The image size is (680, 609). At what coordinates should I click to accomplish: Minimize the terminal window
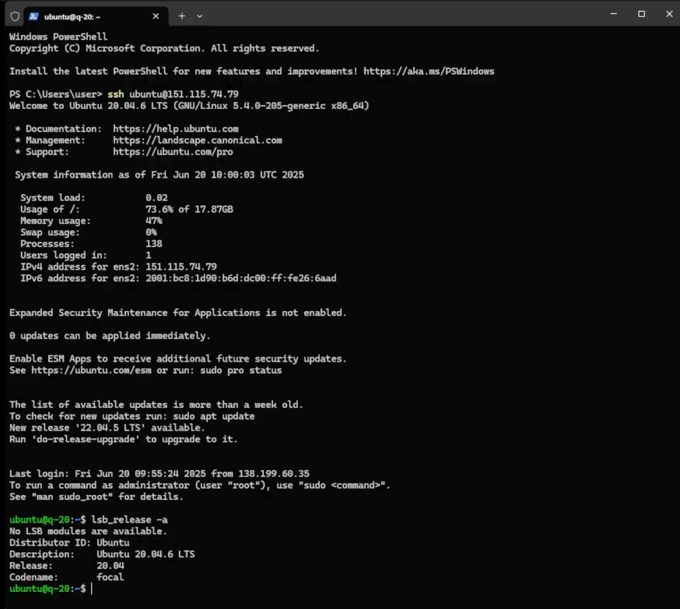click(614, 14)
